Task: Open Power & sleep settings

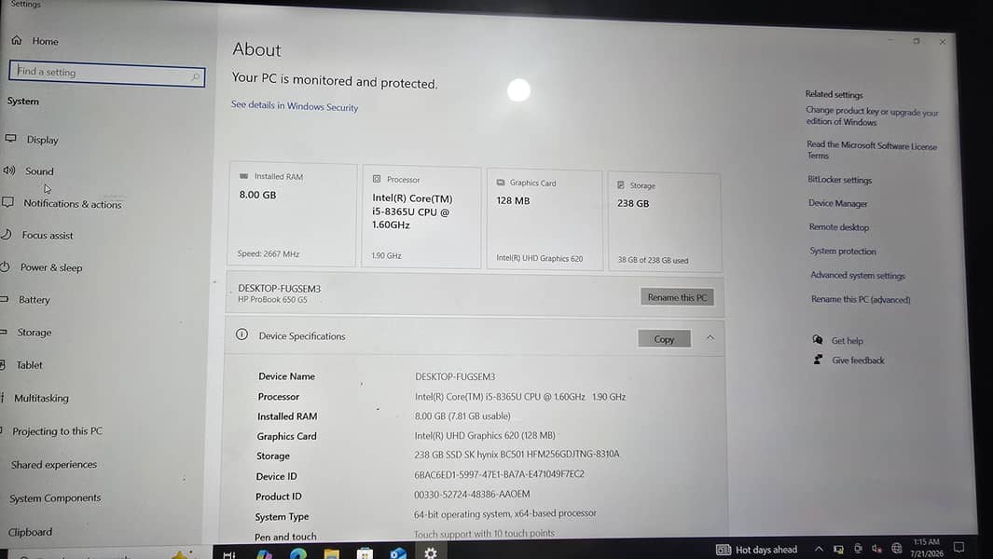Action: pyautogui.click(x=41, y=267)
